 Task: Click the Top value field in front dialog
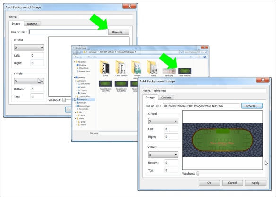171,170
